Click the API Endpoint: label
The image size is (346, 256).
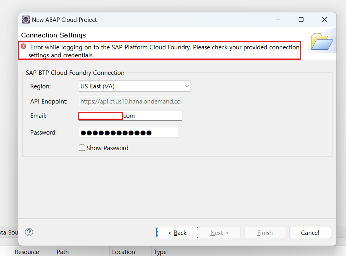[49, 102]
